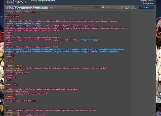The height and width of the screenshot is (116, 161).
Task: Insert media file link icon
Action: pos(26,8)
